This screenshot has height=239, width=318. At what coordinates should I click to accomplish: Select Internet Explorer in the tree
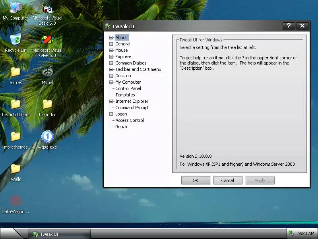tap(132, 101)
